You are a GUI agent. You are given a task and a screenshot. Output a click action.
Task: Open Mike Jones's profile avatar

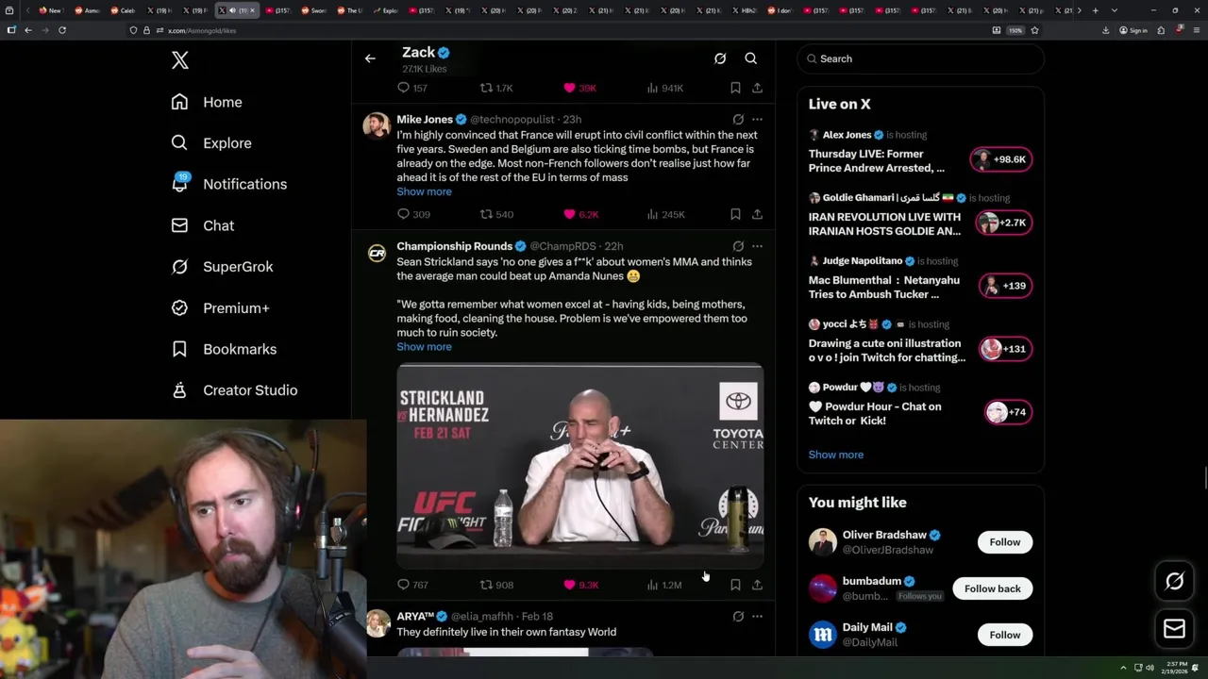coord(377,125)
